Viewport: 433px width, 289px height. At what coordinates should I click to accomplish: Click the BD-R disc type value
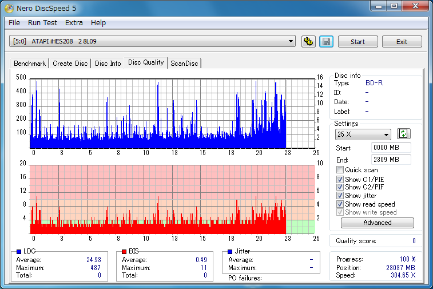pyautogui.click(x=374, y=82)
